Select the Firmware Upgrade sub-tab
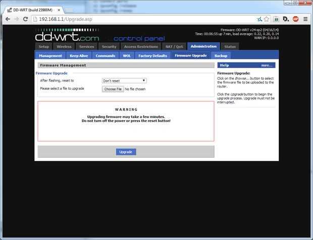Image resolution: width=313 pixels, height=240 pixels. (191, 55)
